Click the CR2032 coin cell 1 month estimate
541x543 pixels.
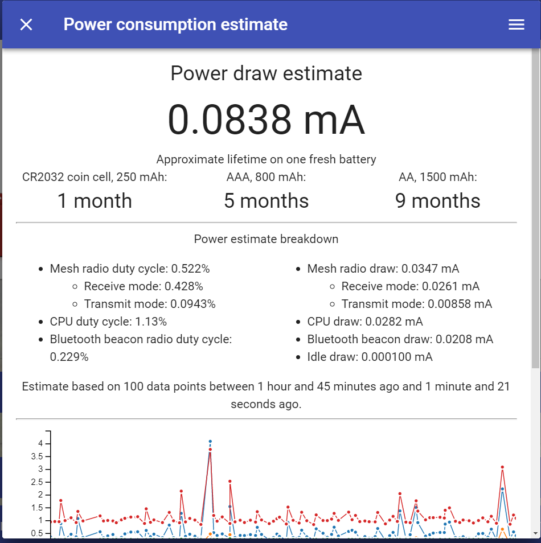(95, 200)
